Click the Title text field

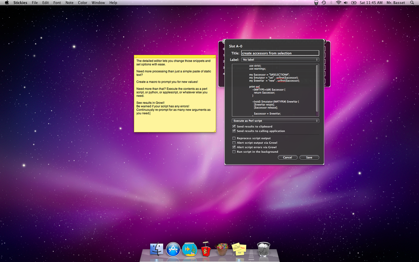(x=280, y=53)
